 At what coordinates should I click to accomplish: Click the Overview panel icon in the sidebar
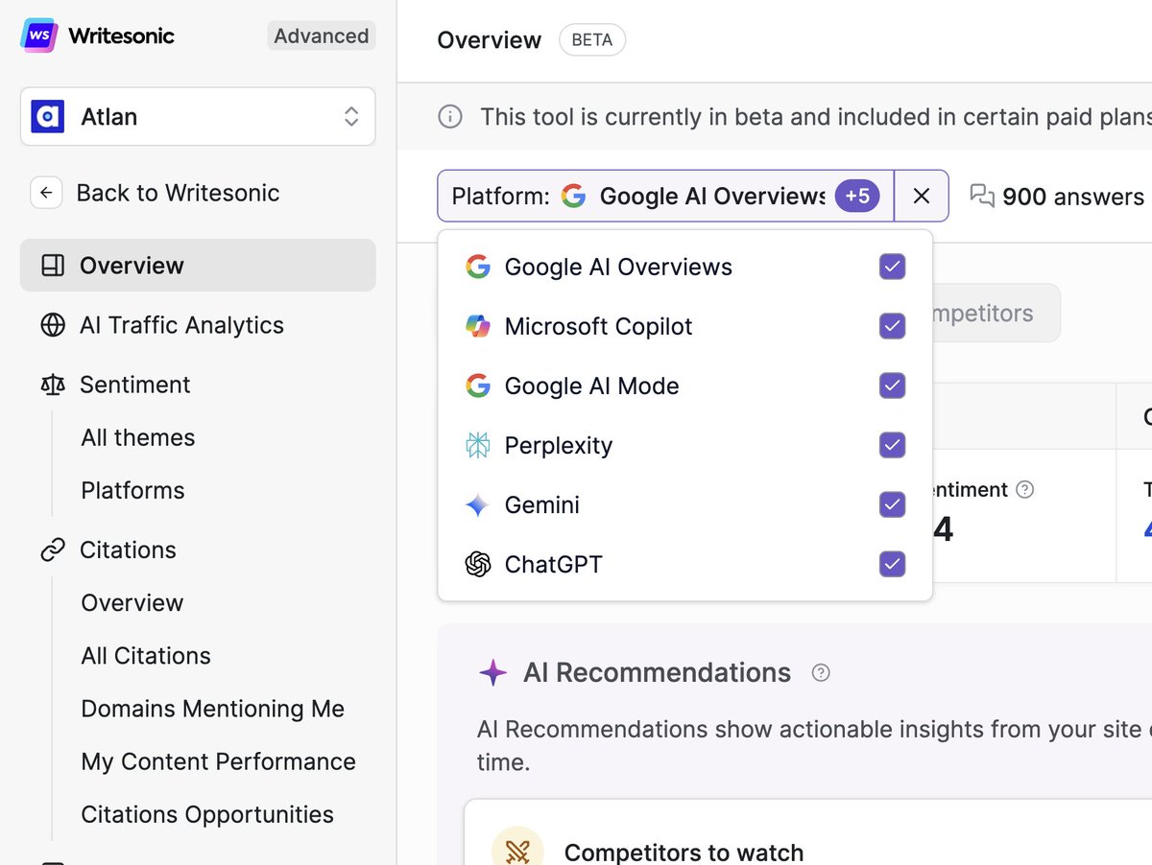point(53,266)
